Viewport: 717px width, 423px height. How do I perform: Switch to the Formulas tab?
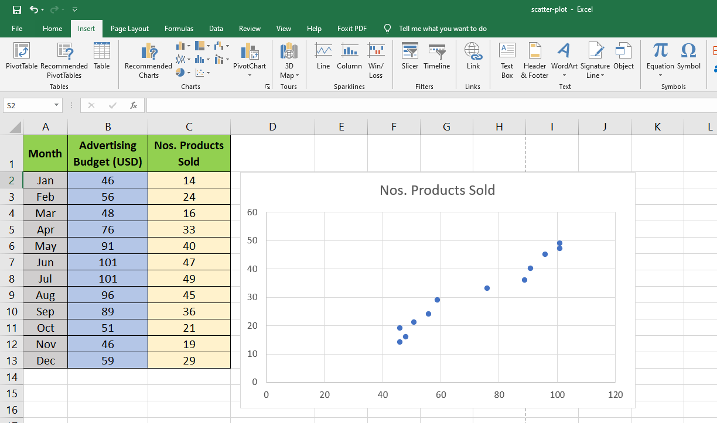pyautogui.click(x=179, y=28)
